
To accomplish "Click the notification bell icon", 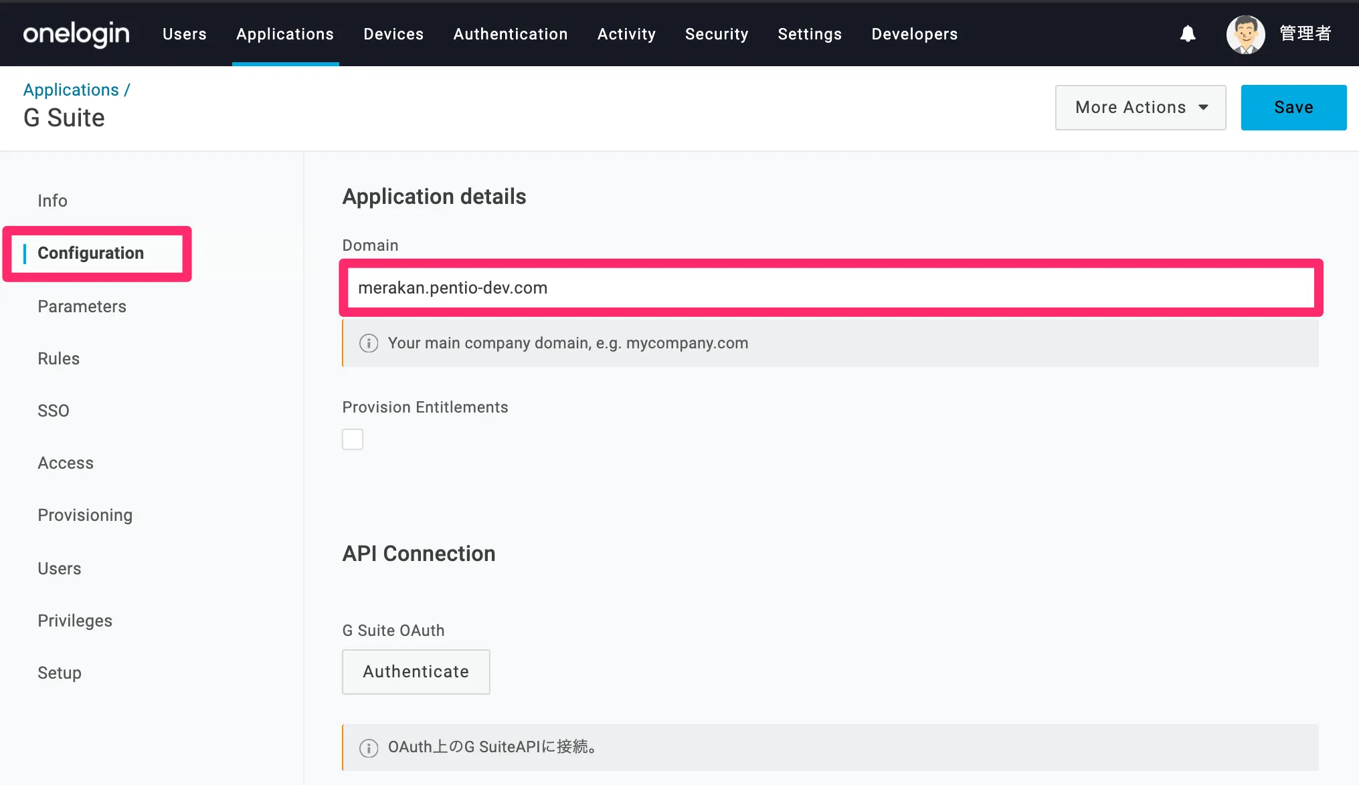I will click(x=1187, y=33).
